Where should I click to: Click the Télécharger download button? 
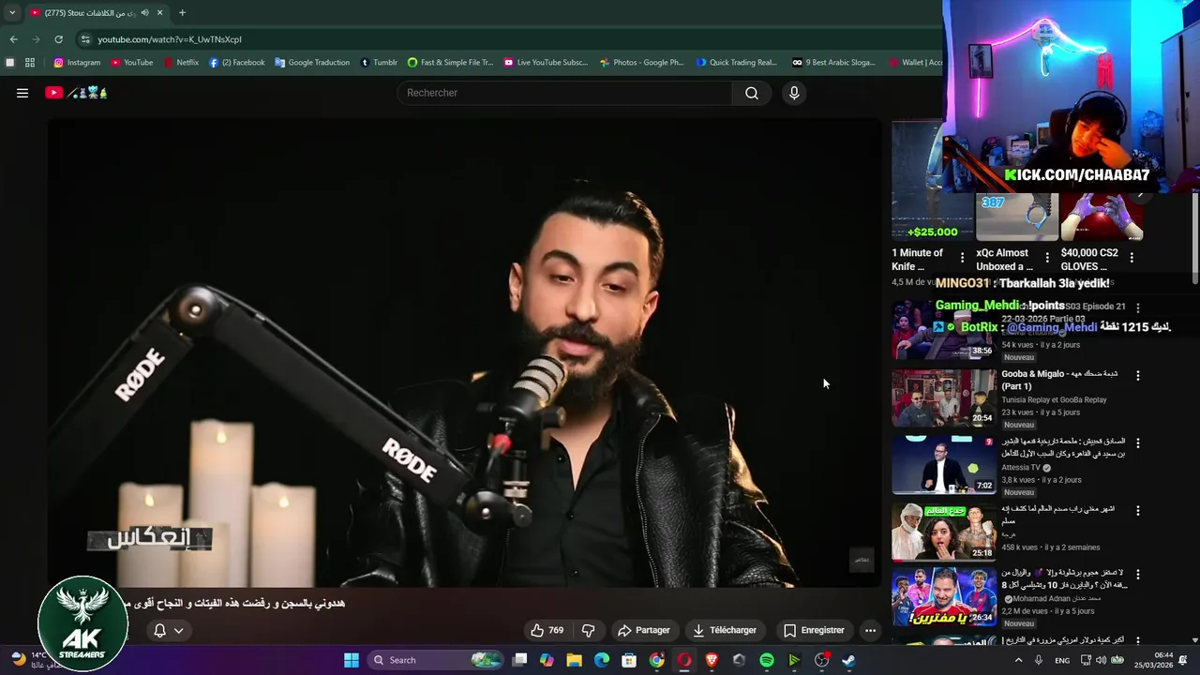[724, 630]
